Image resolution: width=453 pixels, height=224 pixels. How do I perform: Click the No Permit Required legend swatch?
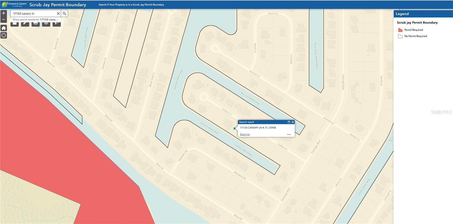tap(400, 36)
